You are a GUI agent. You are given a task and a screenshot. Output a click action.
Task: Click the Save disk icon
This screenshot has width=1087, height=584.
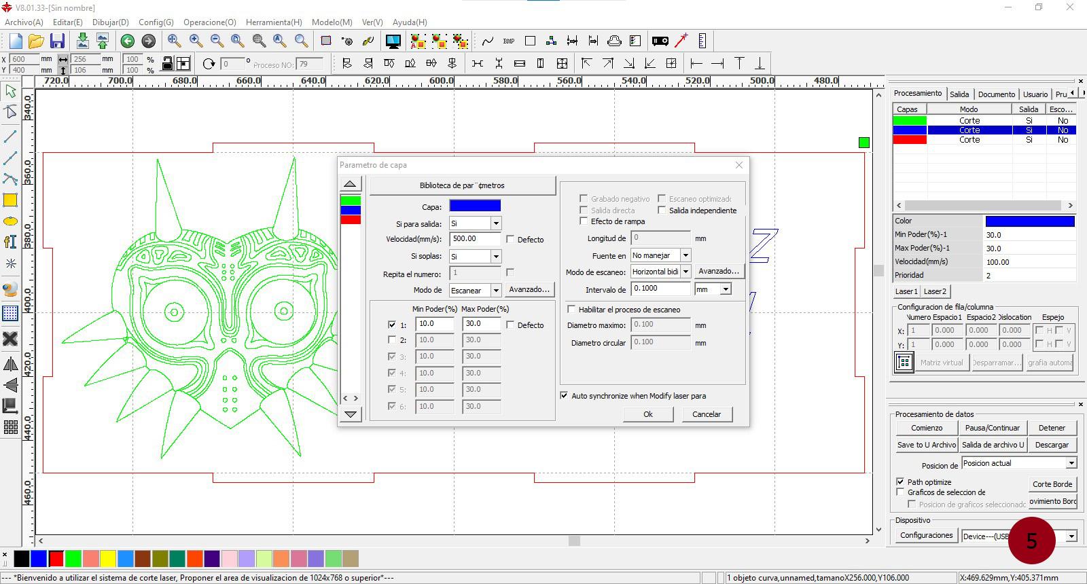tap(57, 41)
